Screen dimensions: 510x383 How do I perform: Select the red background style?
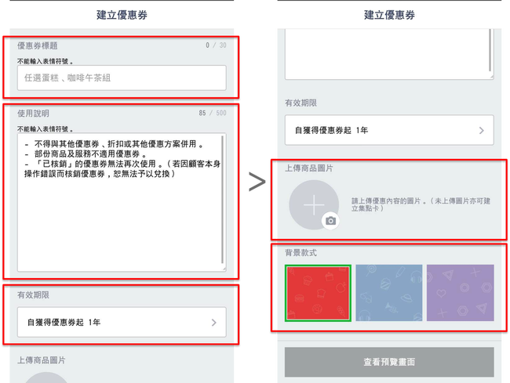click(x=318, y=293)
